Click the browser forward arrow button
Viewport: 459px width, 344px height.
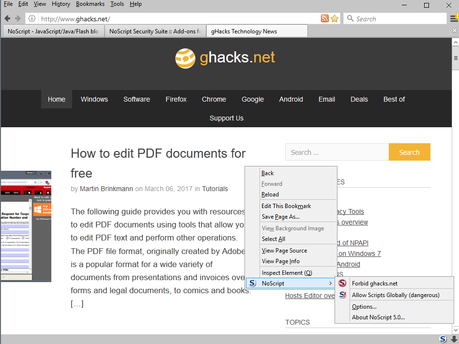click(x=18, y=19)
